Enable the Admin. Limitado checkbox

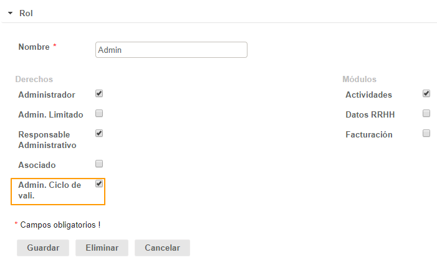99,114
